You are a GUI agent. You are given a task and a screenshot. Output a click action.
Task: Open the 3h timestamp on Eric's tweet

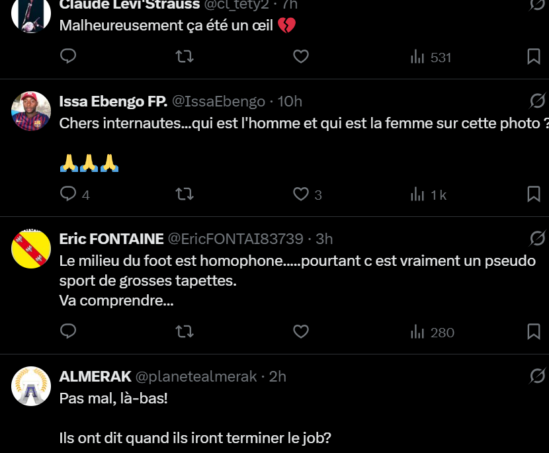(324, 239)
